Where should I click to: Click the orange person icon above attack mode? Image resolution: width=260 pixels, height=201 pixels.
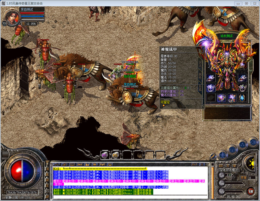tap(227, 166)
